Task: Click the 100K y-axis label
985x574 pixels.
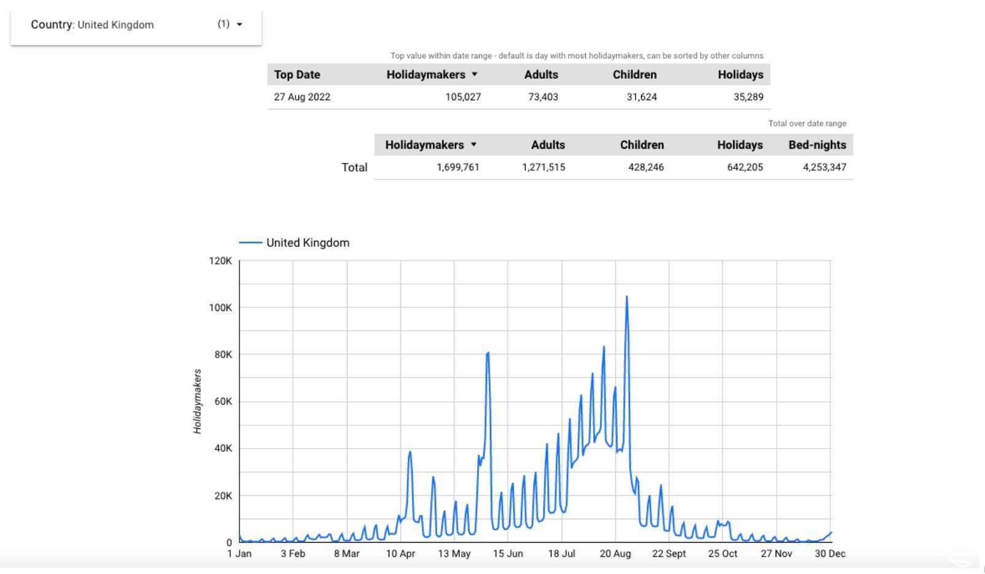Action: pyautogui.click(x=220, y=308)
